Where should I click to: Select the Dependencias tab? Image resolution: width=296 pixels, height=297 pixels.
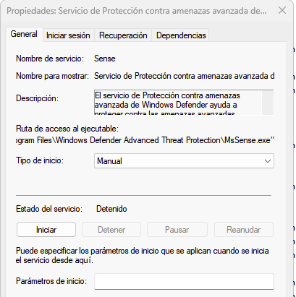(x=181, y=35)
